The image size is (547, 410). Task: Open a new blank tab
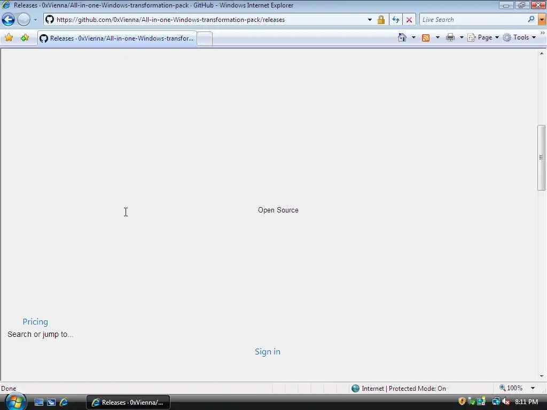point(205,38)
